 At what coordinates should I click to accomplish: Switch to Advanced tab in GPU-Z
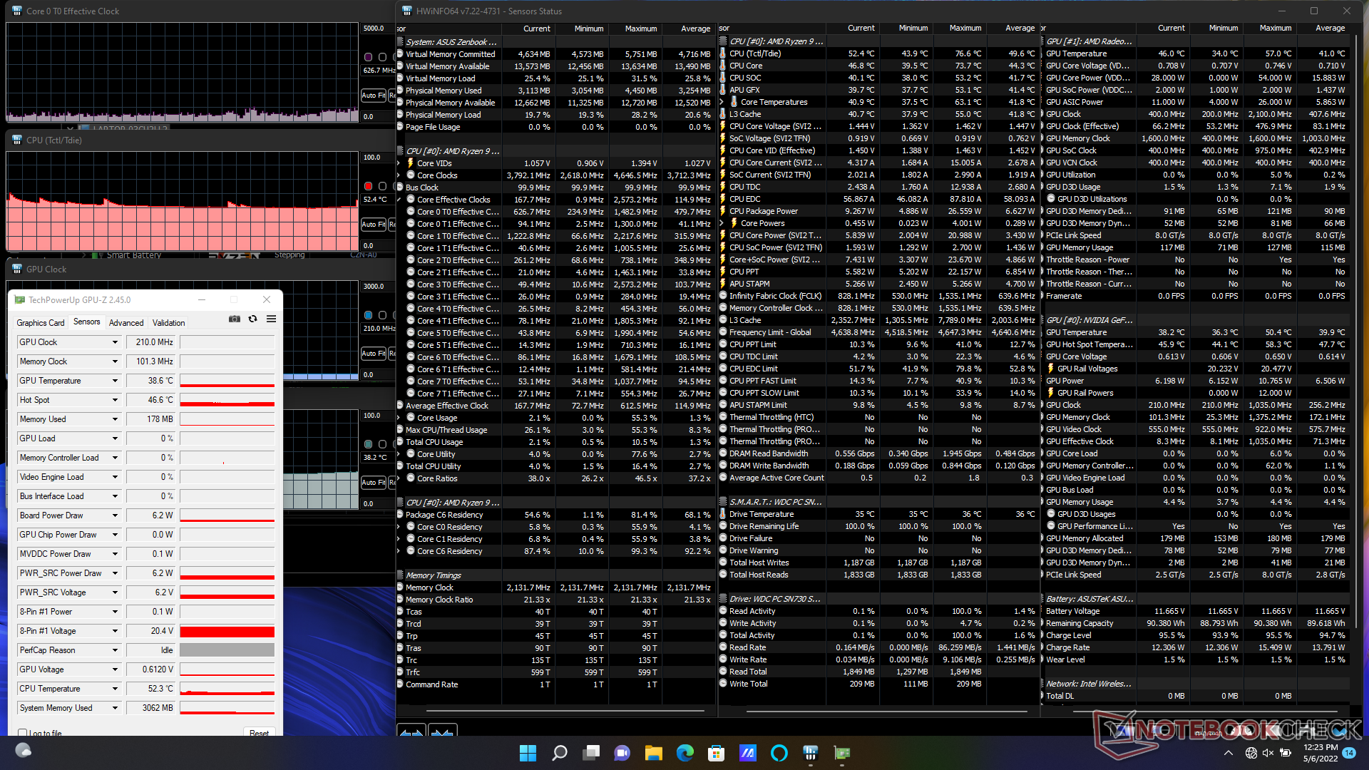(x=126, y=322)
